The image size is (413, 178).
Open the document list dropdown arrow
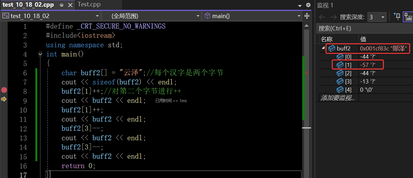click(300, 5)
